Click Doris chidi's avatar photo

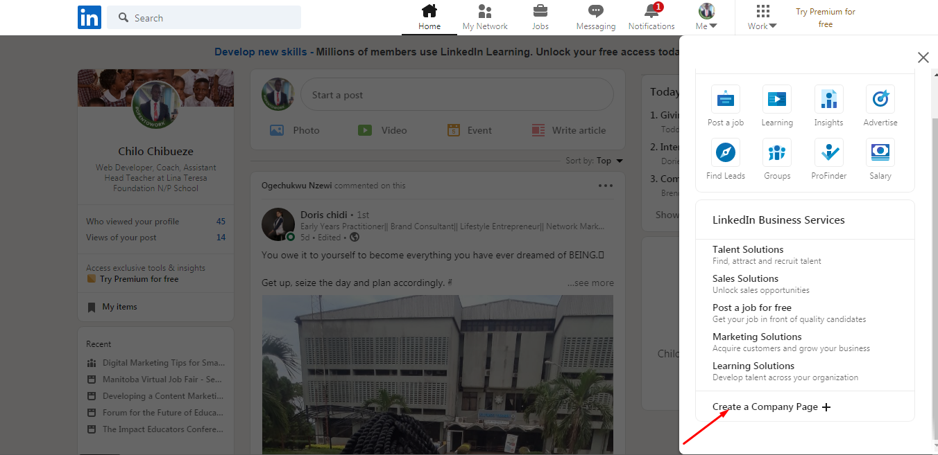[x=278, y=225]
